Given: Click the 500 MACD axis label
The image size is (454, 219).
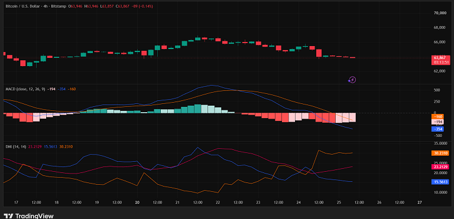Looking at the screenshot, I should coord(437,90).
